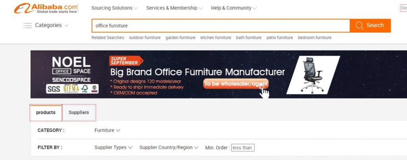Click the 'To be wholesaler/agent' button
Screen dimensions: 407x160
(236, 84)
